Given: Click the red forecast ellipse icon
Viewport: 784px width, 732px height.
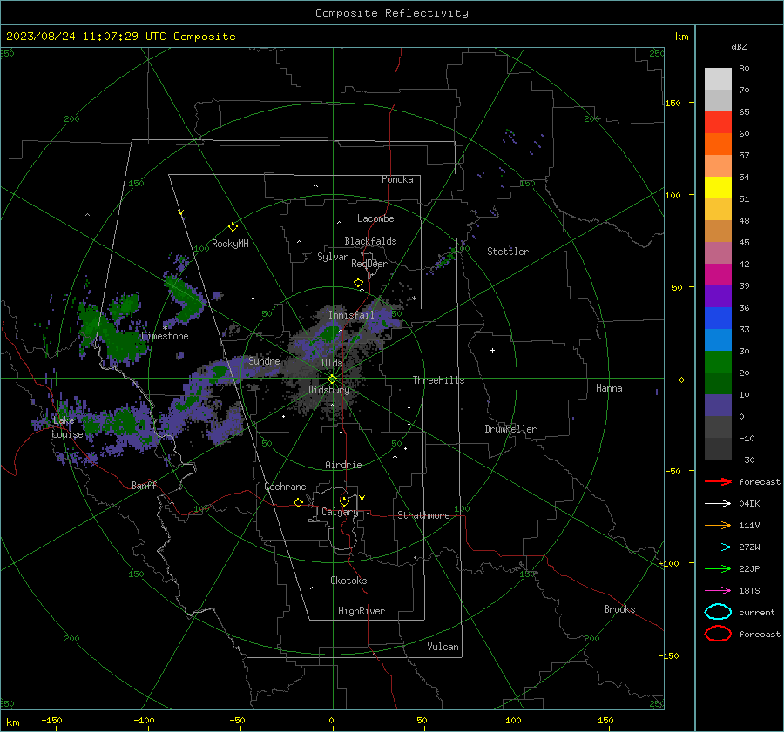Looking at the screenshot, I should point(718,634).
